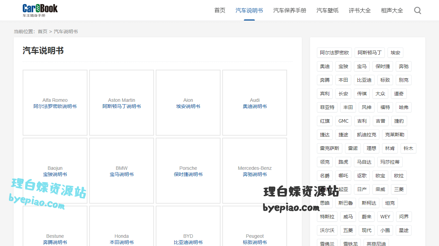Select the GMC sidebar tag
Image resolution: width=439 pixels, height=246 pixels.
[343, 121]
